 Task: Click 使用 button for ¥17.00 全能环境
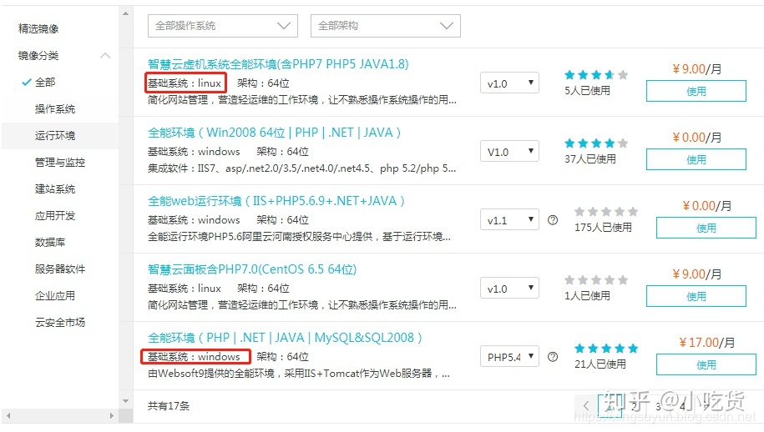[706, 365]
